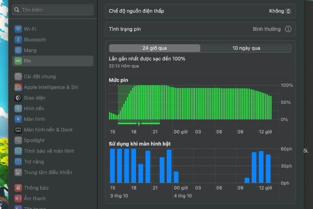Screen dimensions: 313x209
Task: Select Hình nền label in sidebar
Action: click(x=34, y=108)
